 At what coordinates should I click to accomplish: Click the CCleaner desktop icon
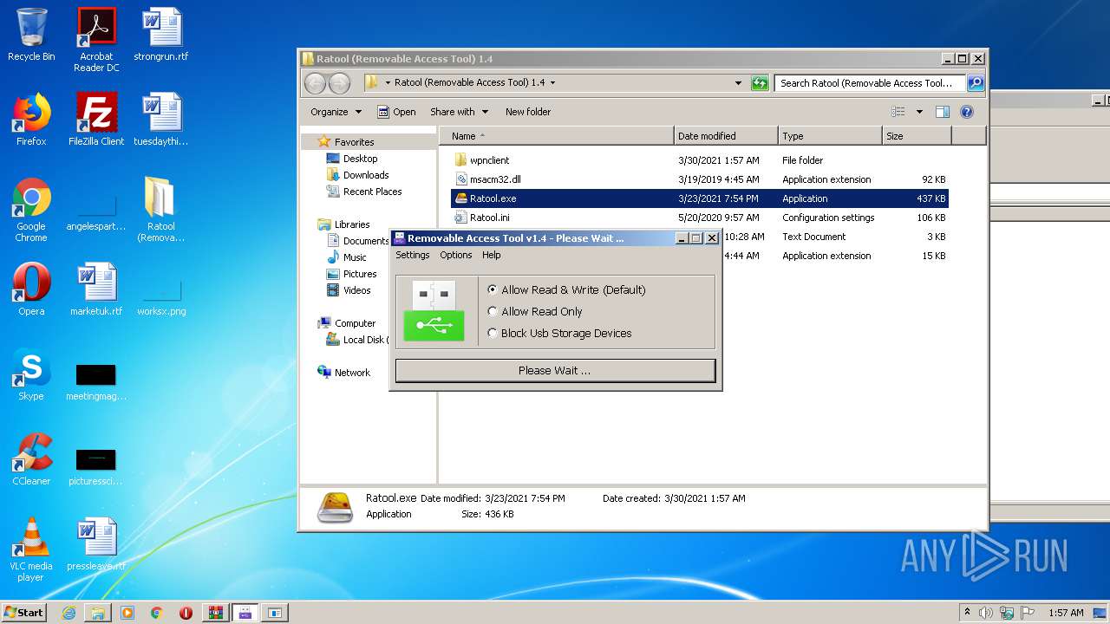pos(31,459)
